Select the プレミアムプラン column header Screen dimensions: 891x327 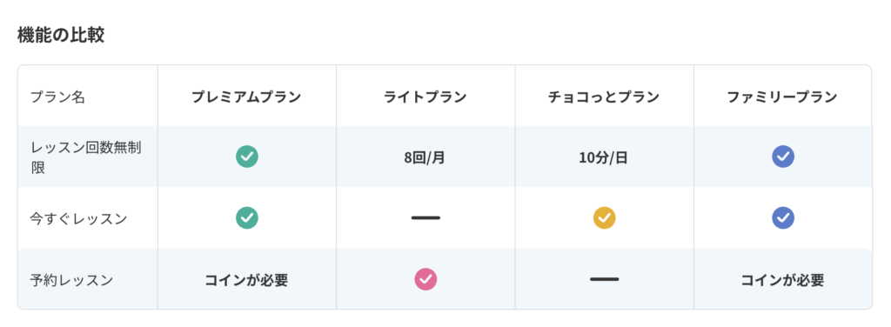(246, 97)
